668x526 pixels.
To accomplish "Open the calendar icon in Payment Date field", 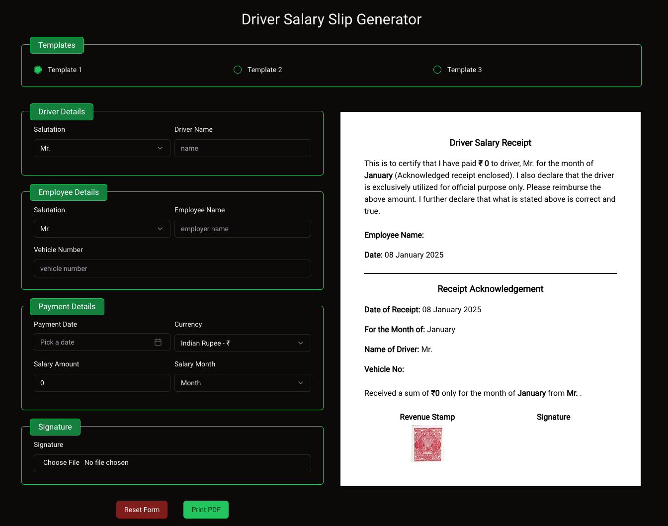I will (158, 342).
